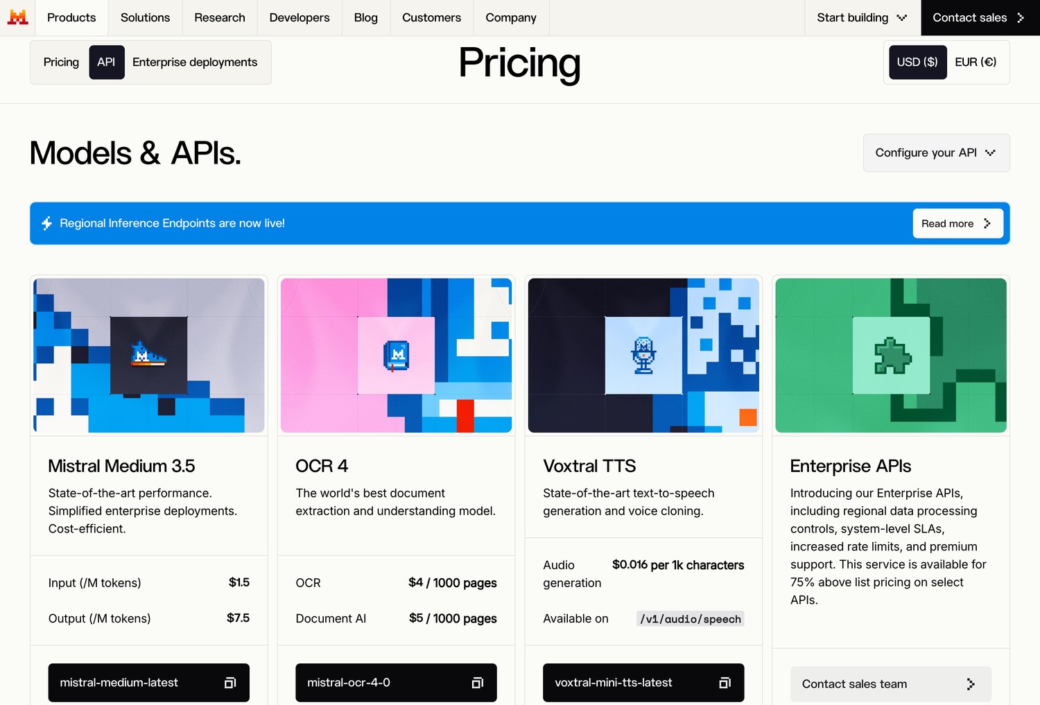The height and width of the screenshot is (705, 1040).
Task: Click the arrow next to Contact sales
Action: coord(1021,18)
